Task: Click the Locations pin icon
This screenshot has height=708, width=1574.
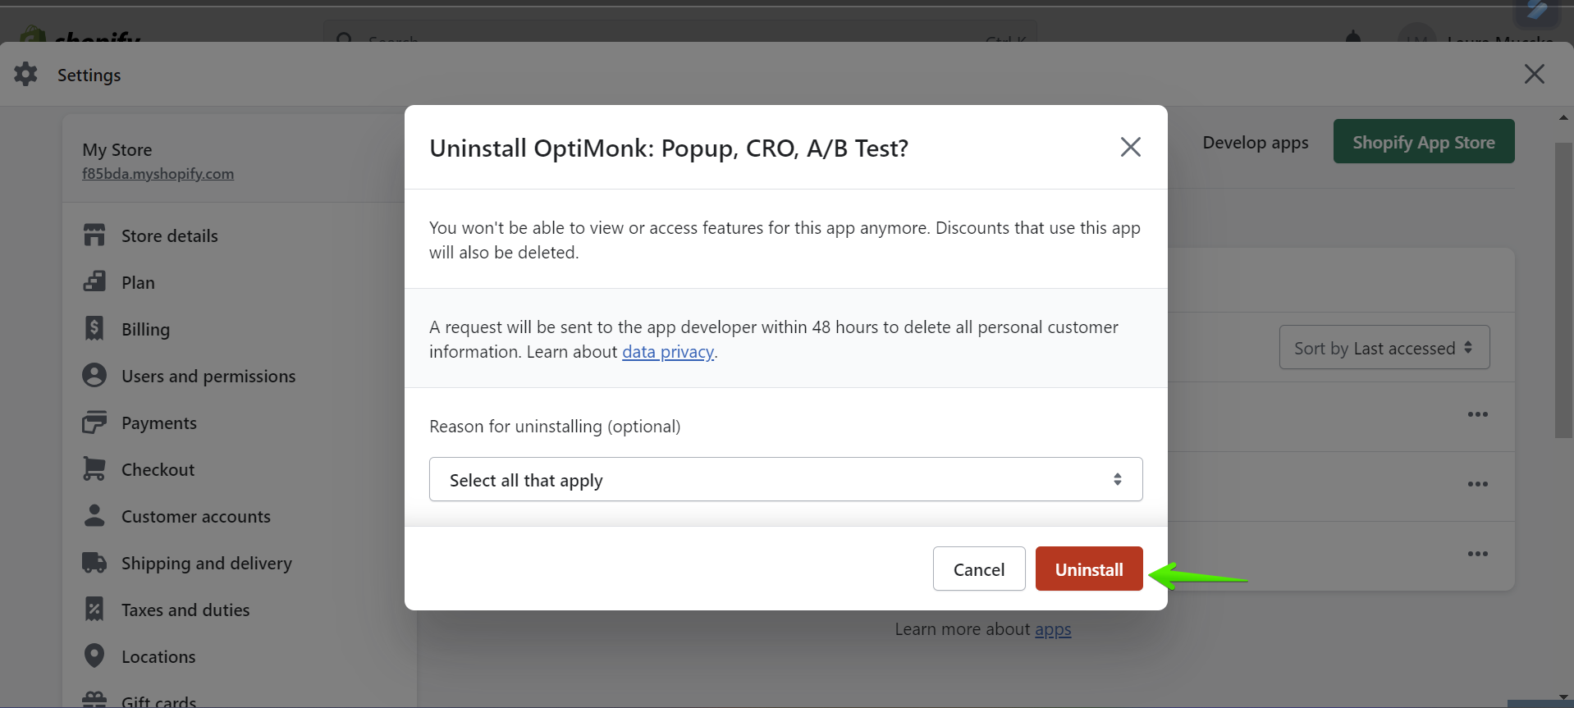Action: [94, 655]
